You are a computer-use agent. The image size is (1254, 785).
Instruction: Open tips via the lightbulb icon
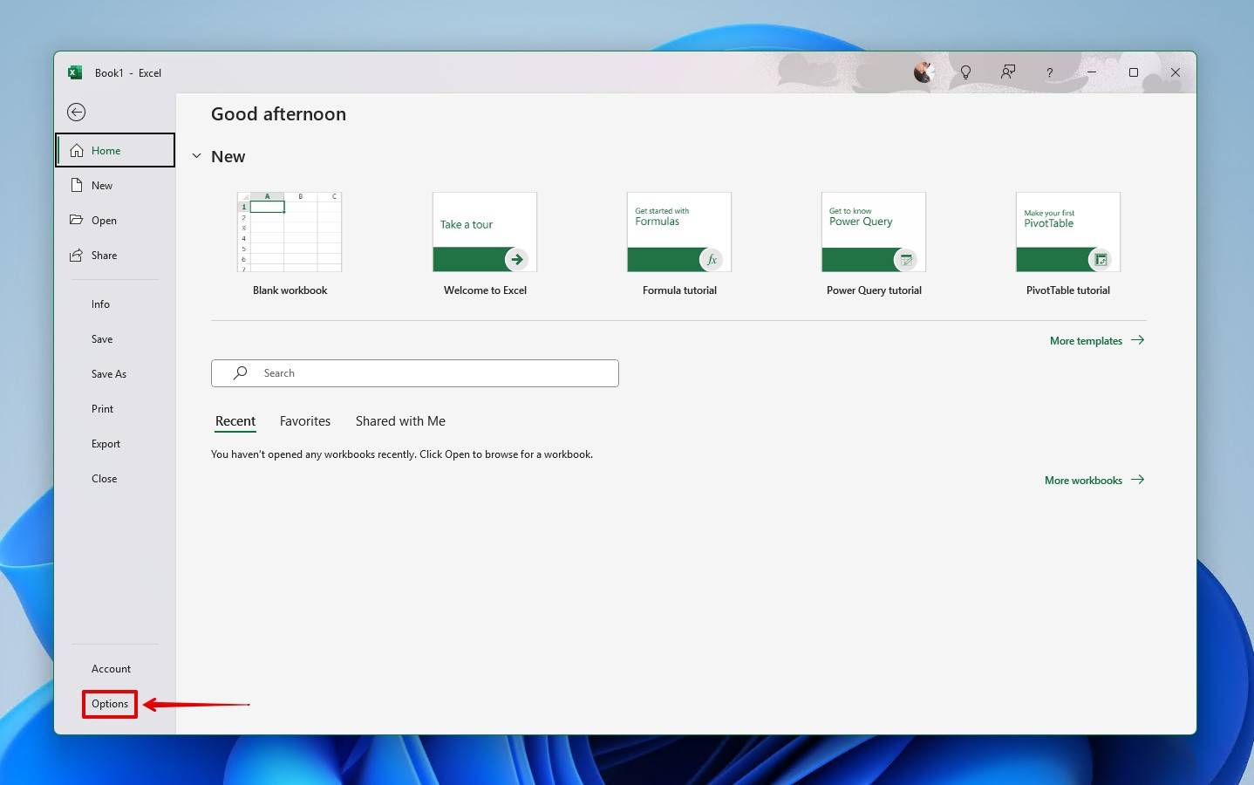pyautogui.click(x=965, y=72)
